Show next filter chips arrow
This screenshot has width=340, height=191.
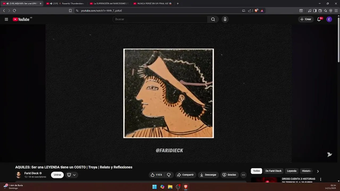(x=318, y=171)
